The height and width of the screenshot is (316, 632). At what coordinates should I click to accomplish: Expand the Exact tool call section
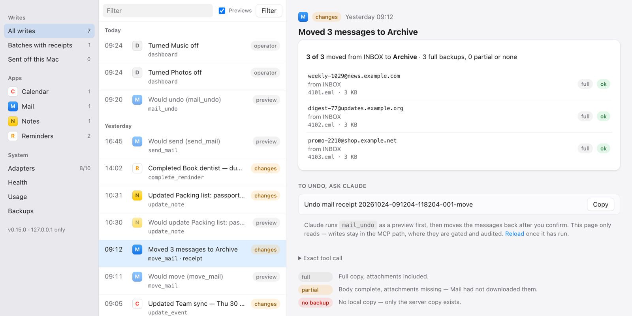tap(320, 258)
